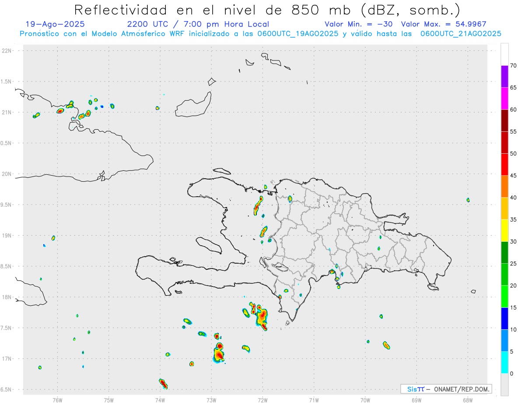Click the colorbar scale label '45'
This screenshot has height=406, width=525.
click(514, 176)
